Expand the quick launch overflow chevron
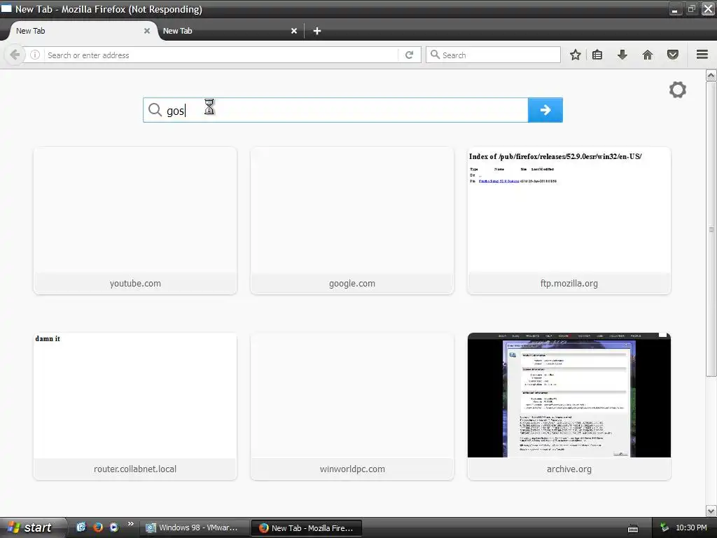 coord(131,524)
